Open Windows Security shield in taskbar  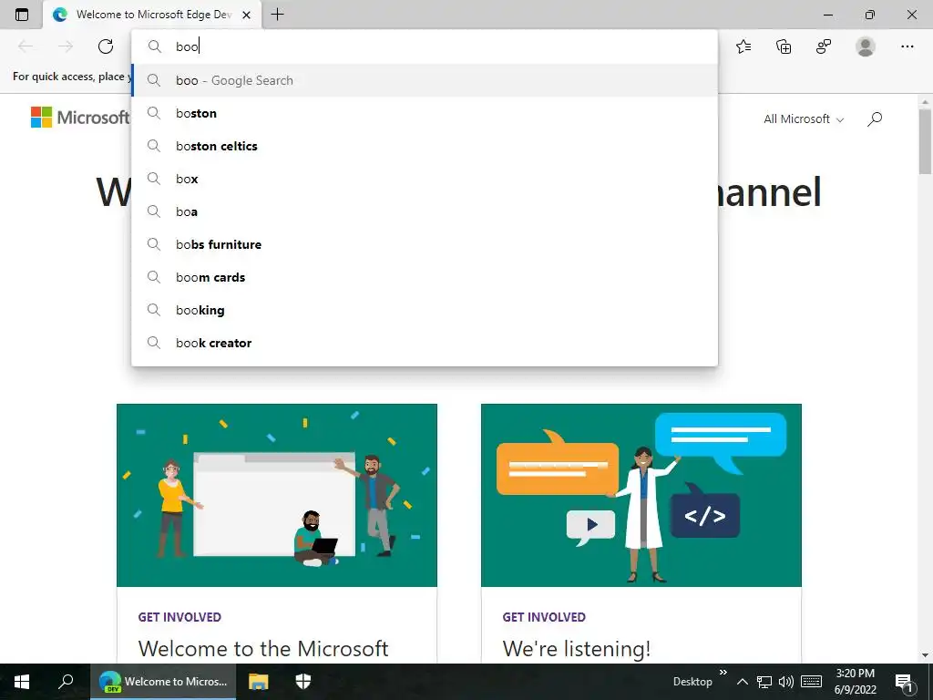coord(303,682)
